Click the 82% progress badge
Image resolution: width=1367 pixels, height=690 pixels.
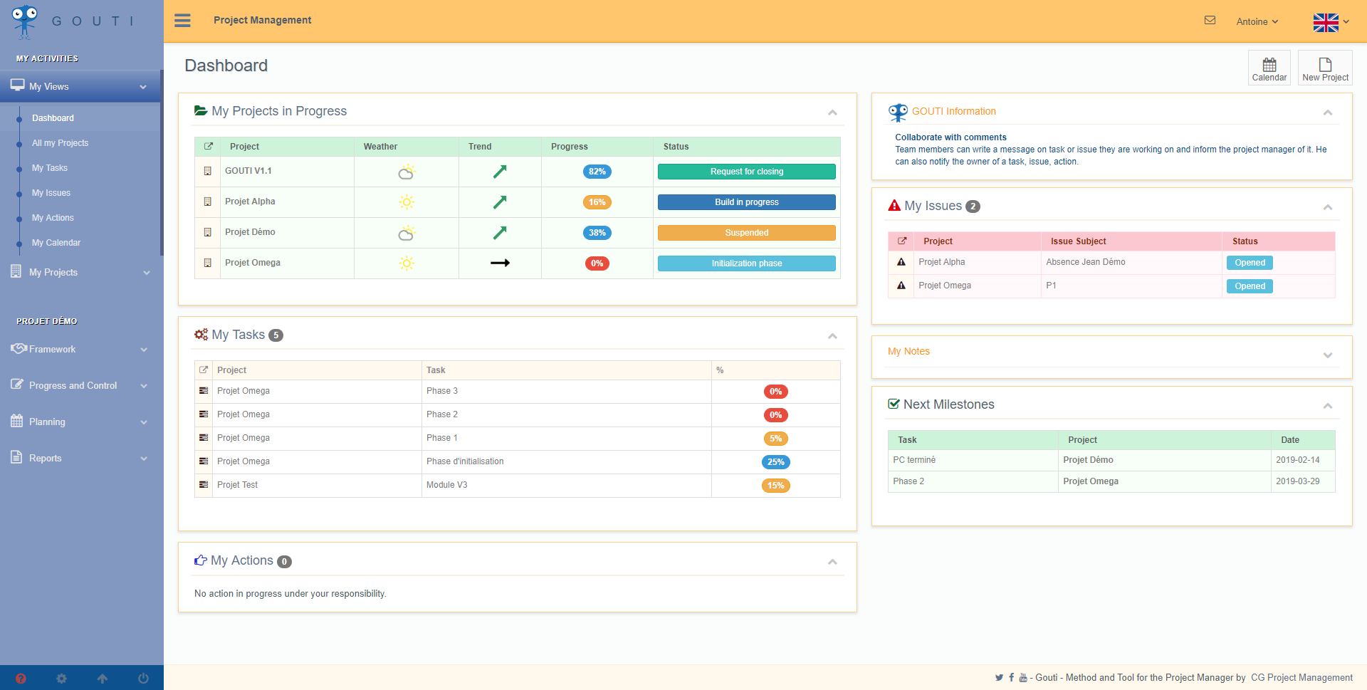click(x=597, y=172)
